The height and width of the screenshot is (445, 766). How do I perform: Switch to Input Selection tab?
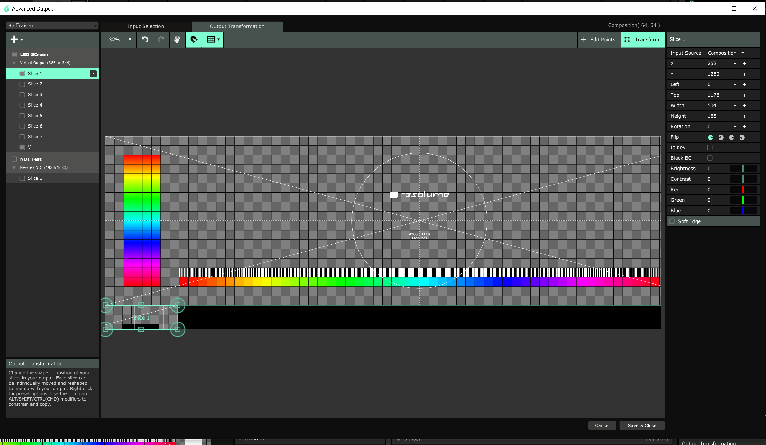tap(145, 26)
